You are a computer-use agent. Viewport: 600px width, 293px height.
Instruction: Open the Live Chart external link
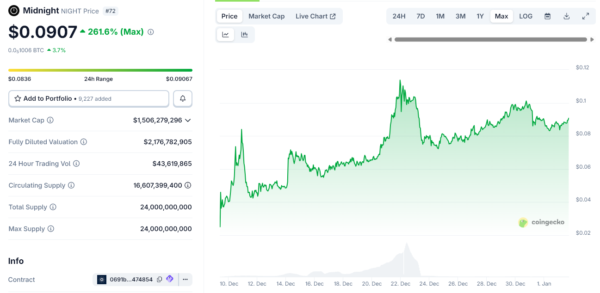(315, 16)
